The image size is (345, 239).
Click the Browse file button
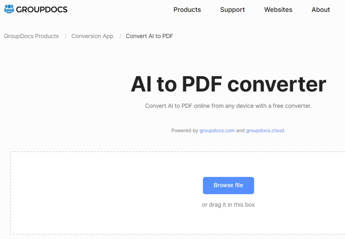(228, 185)
